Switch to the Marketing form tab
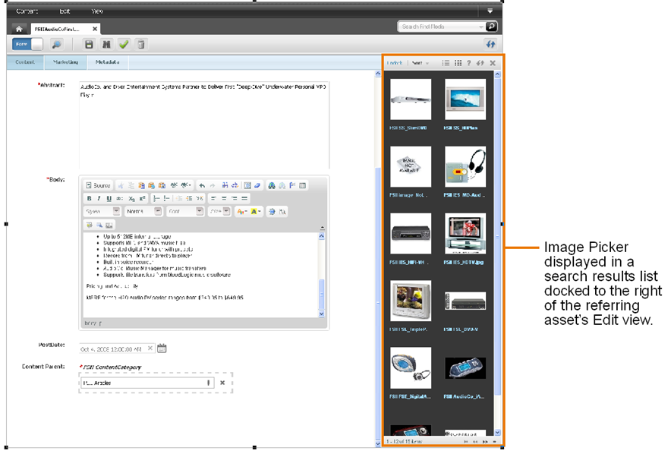The image size is (671, 451). (65, 62)
